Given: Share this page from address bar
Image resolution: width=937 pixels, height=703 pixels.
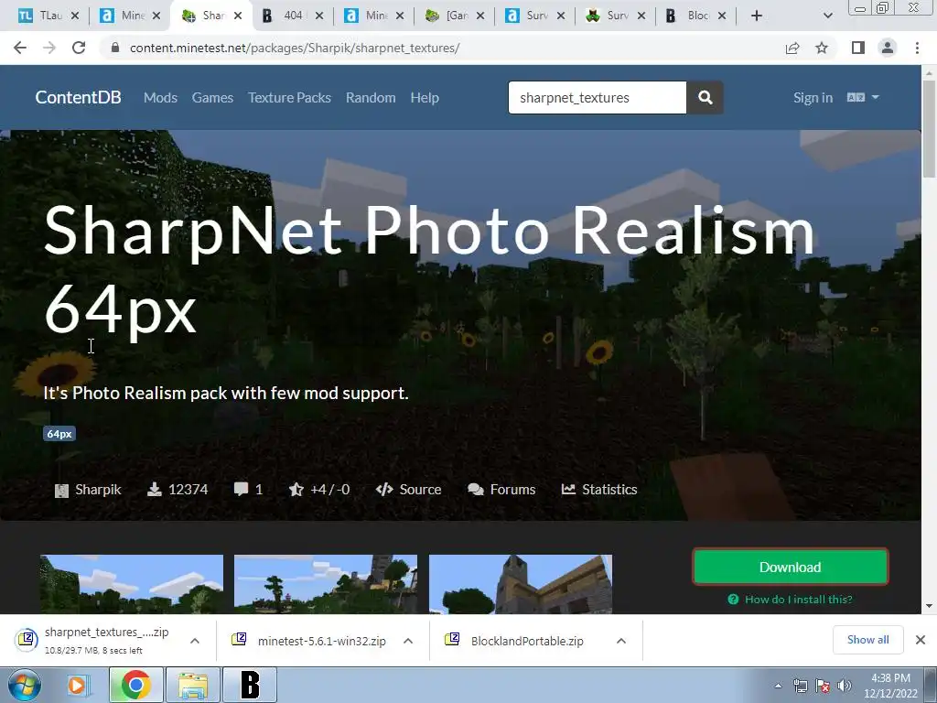Looking at the screenshot, I should pos(792,48).
